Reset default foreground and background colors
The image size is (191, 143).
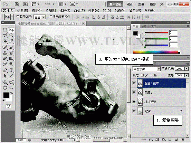4,101
